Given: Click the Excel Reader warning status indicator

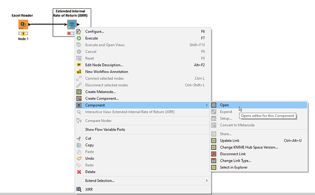Looking at the screenshot, I should [23, 33].
